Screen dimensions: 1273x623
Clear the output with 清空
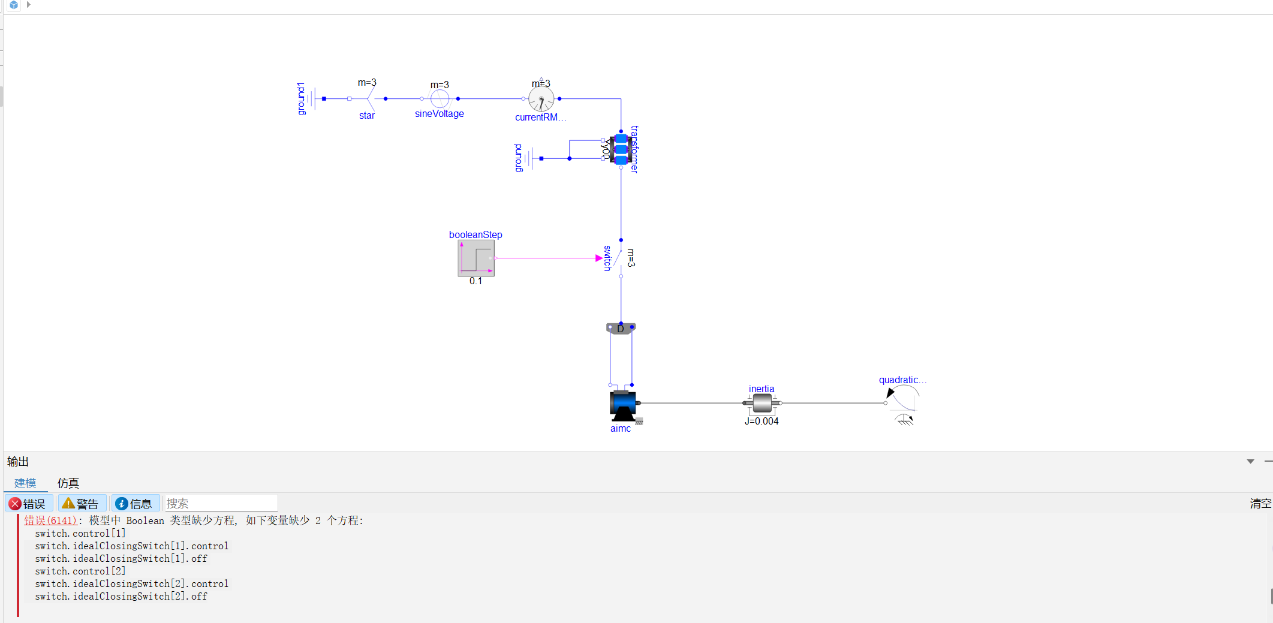[1260, 504]
